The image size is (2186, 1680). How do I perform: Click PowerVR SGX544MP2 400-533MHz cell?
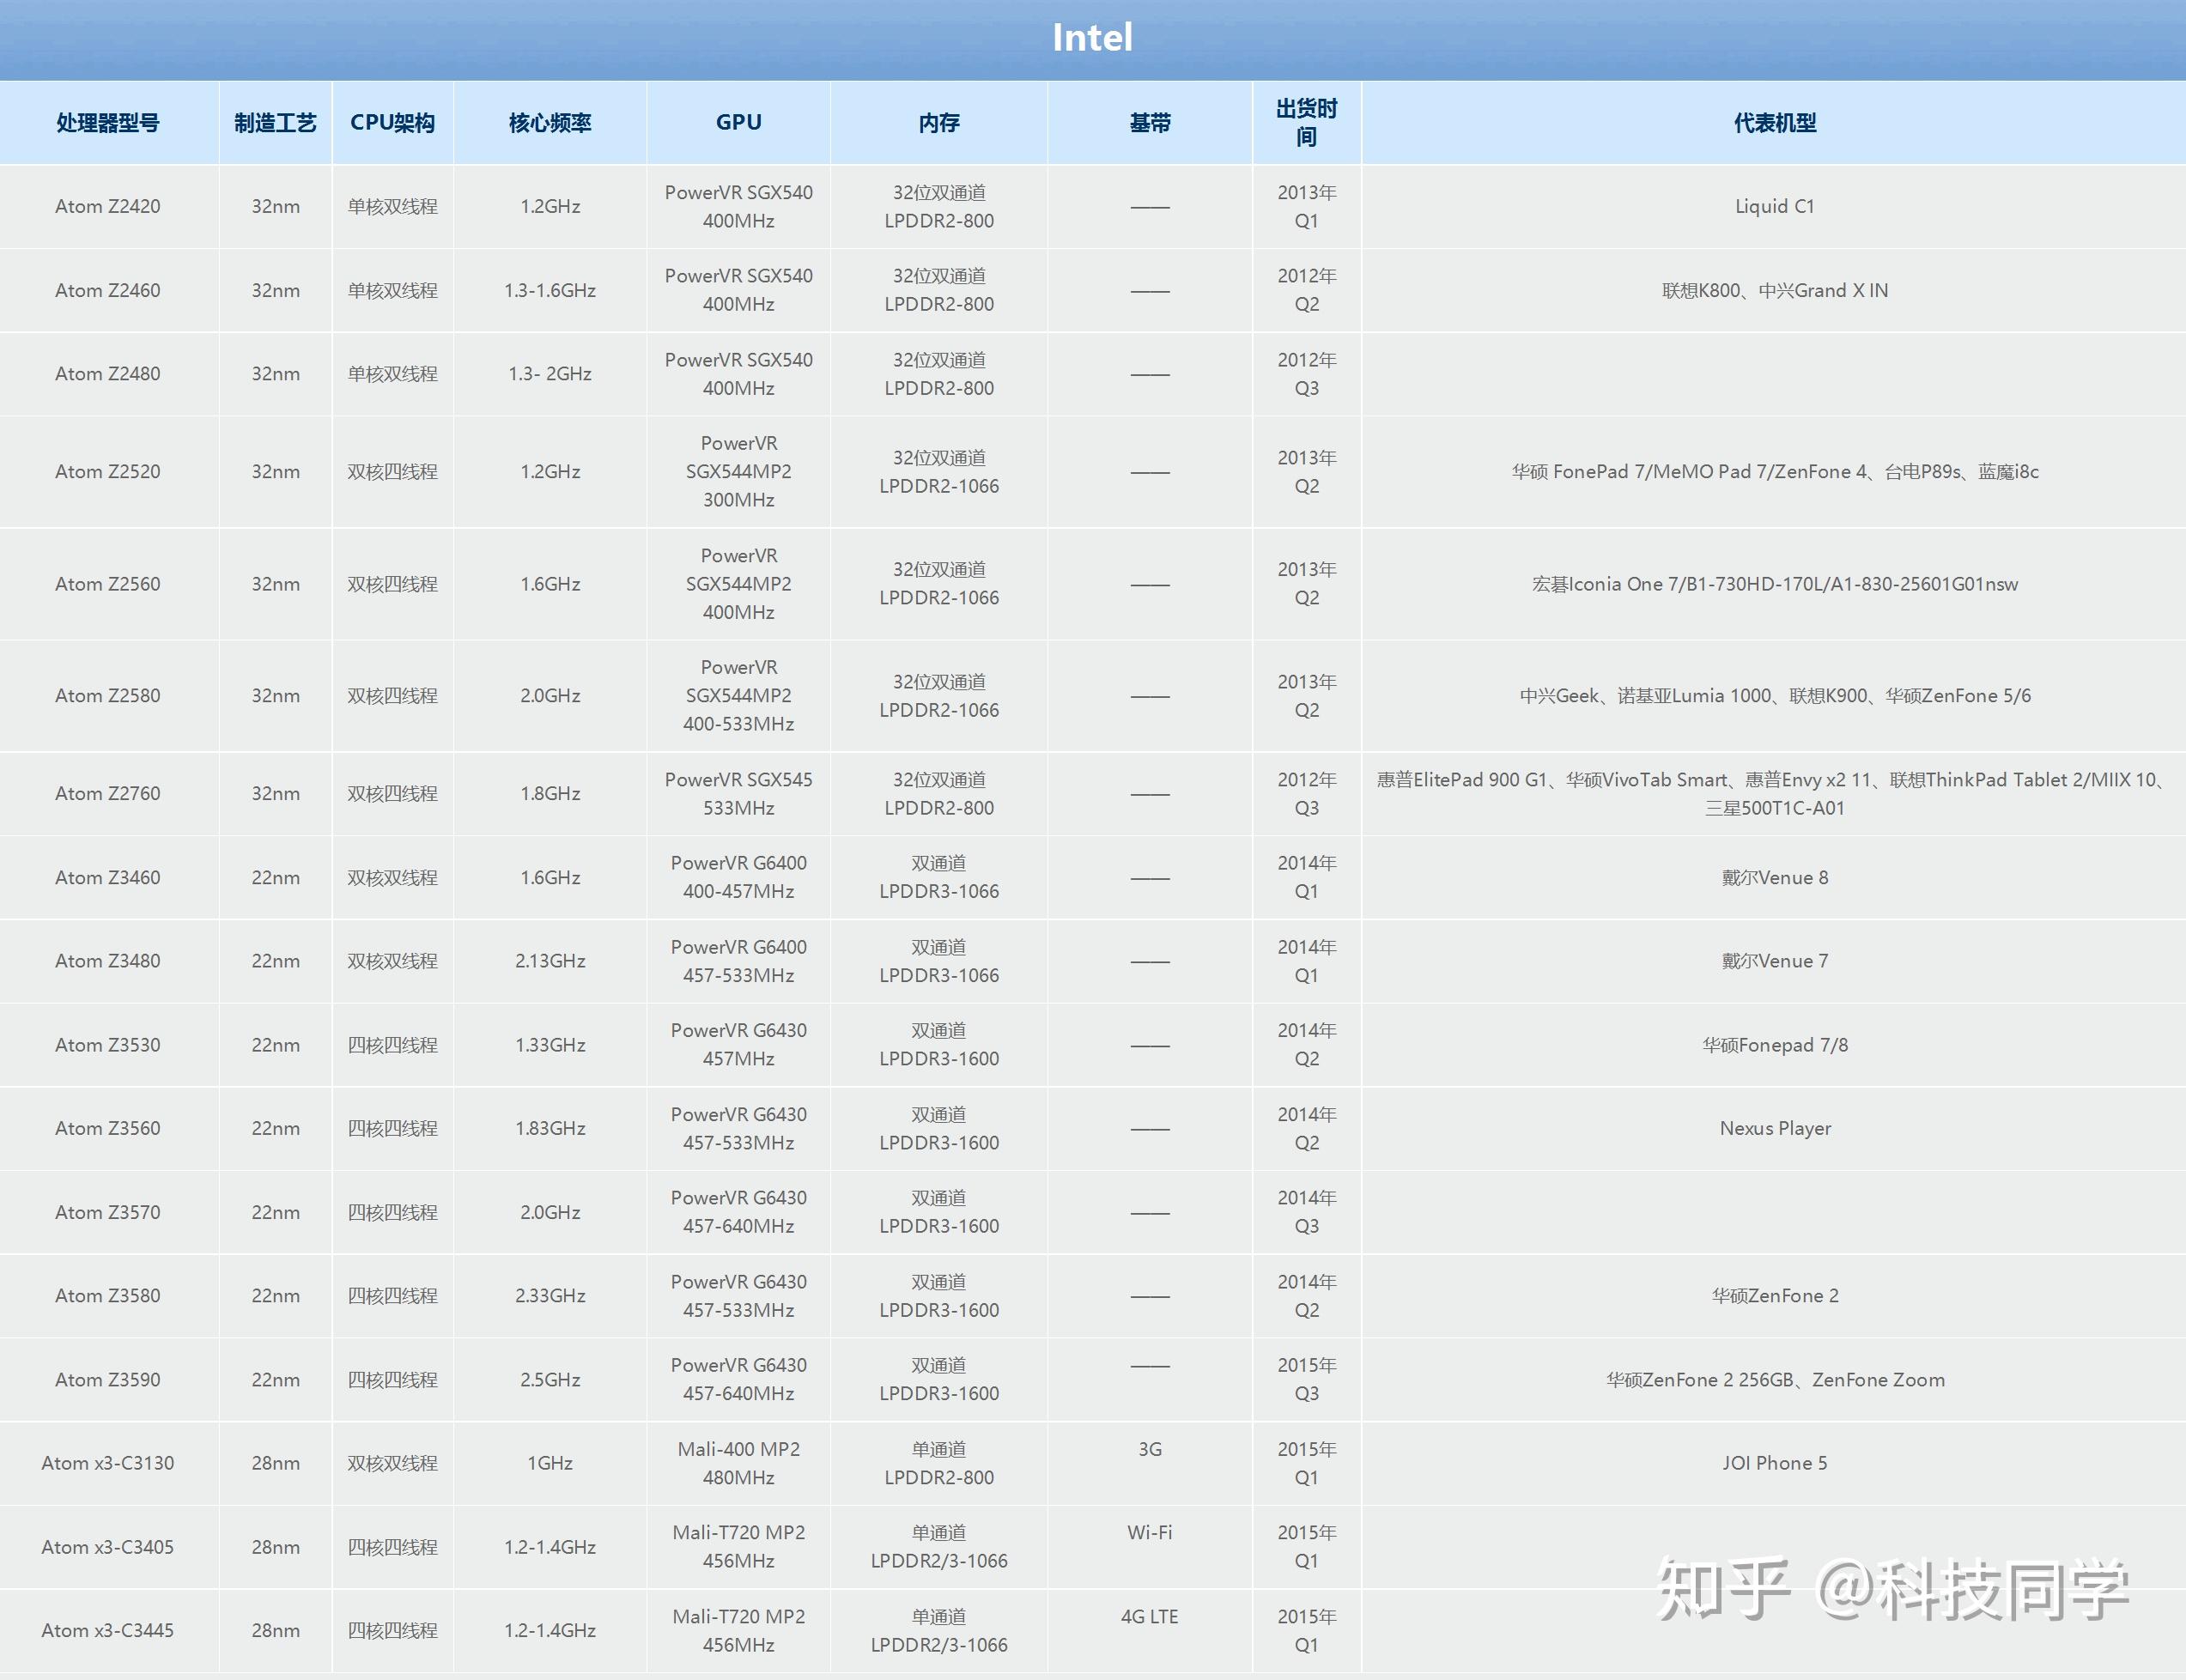(x=738, y=696)
